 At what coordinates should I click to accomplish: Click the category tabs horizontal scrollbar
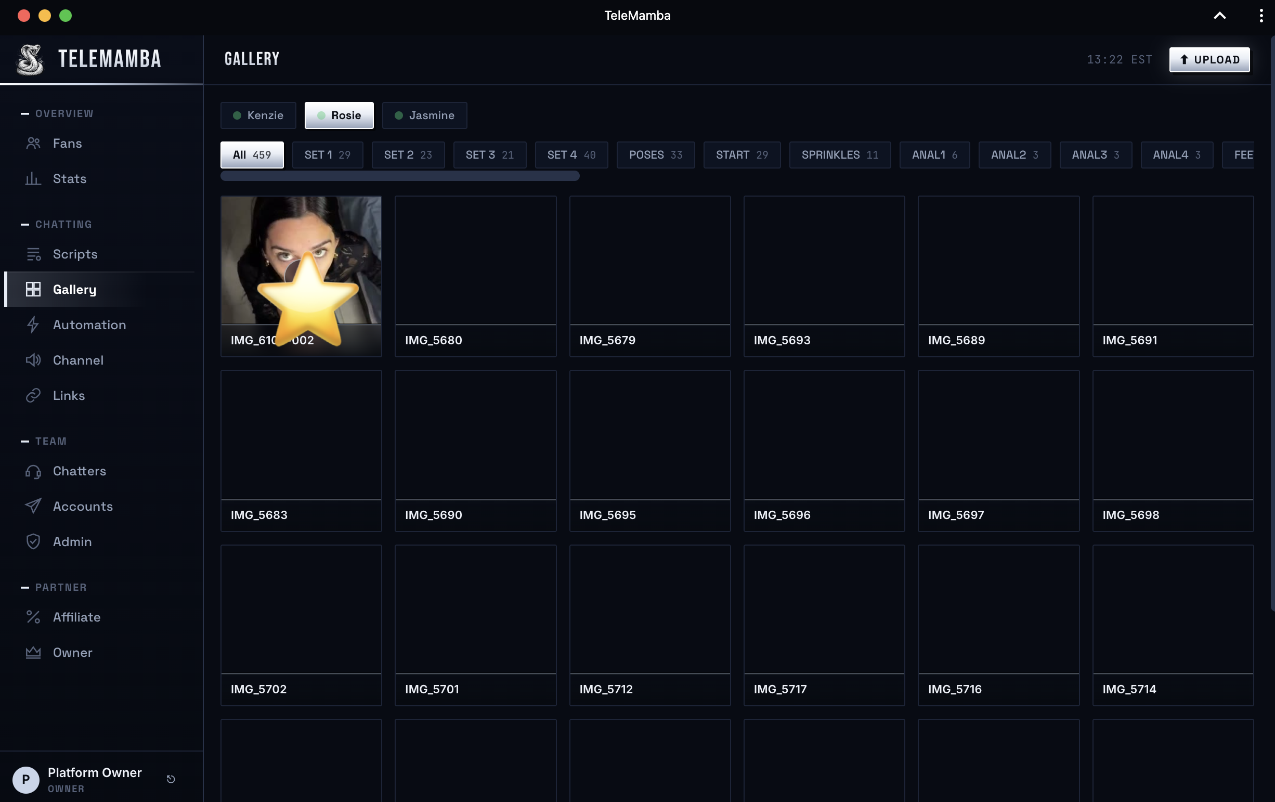tap(400, 176)
